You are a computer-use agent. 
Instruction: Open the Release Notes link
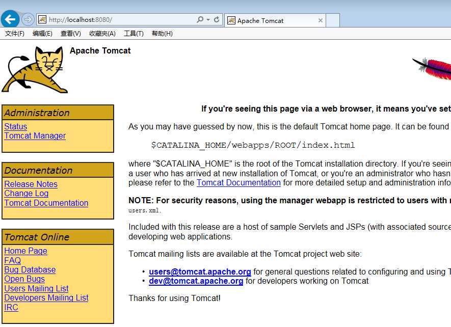tap(31, 184)
